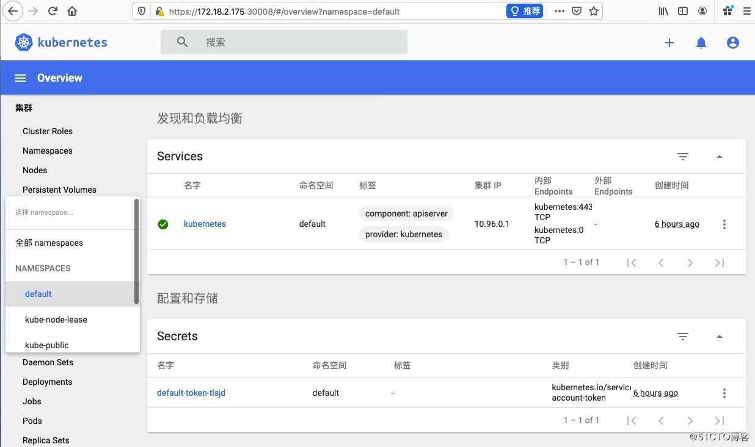755x447 pixels.
Task: Toggle side navigation hamburger next to Overview
Action: (20, 78)
